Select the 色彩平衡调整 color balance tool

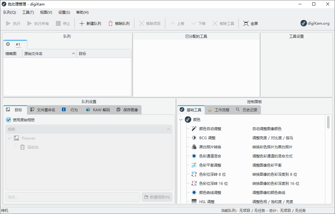pyautogui.click(x=210, y=165)
